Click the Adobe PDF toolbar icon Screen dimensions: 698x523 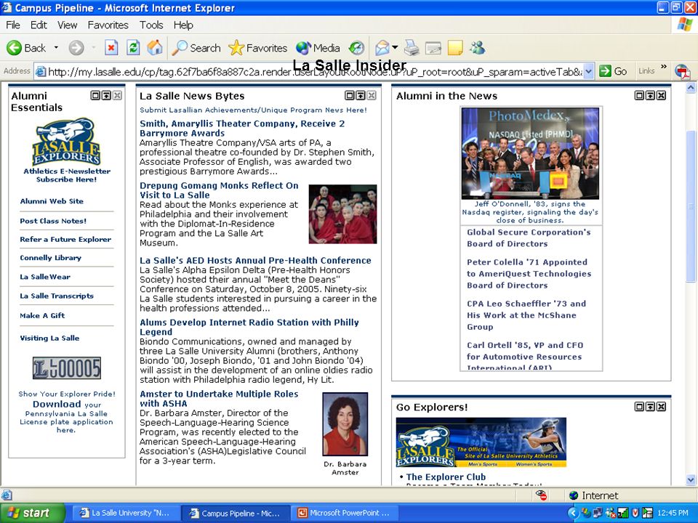point(683,71)
